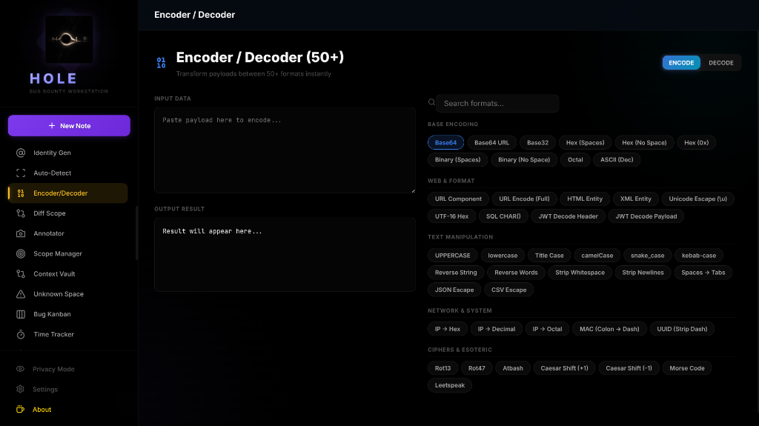
Task: Choose Morse Code cipher
Action: click(687, 368)
